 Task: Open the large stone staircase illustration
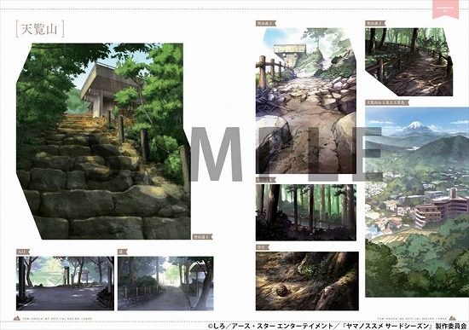click(103, 142)
